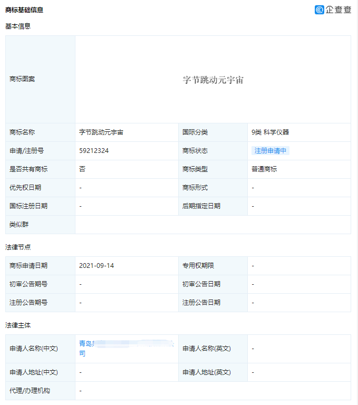This screenshot has width=358, height=405.
Task: Click the 申请人名称(英文) label cell
Action: [213, 349]
